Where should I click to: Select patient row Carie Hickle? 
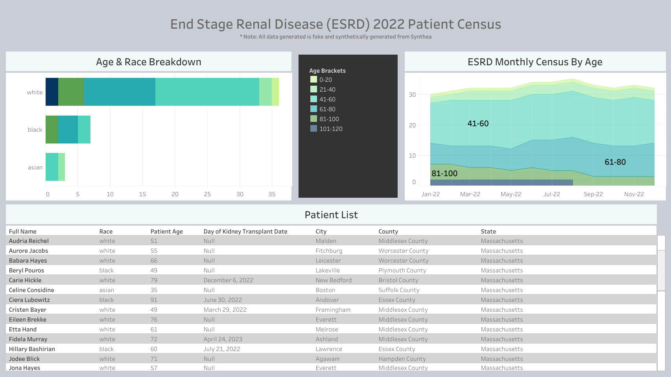(x=25, y=280)
